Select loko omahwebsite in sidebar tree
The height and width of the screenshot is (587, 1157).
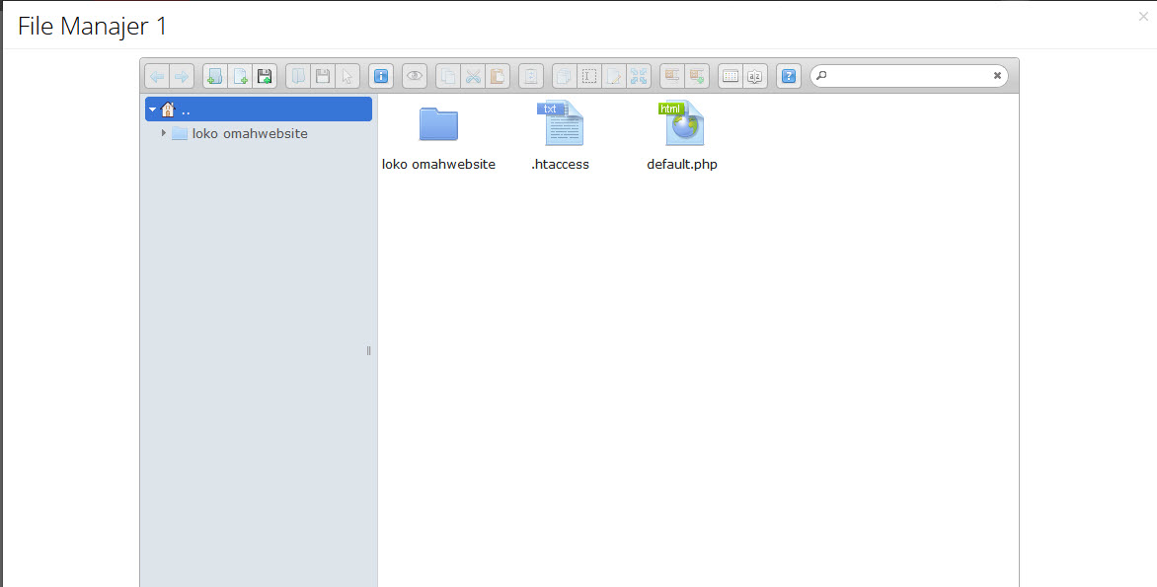pos(249,133)
